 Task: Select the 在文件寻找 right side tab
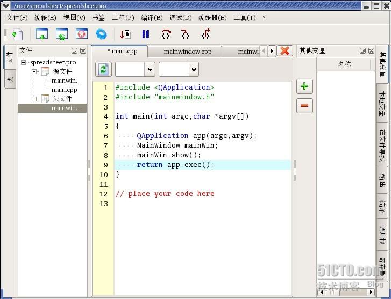[382, 145]
